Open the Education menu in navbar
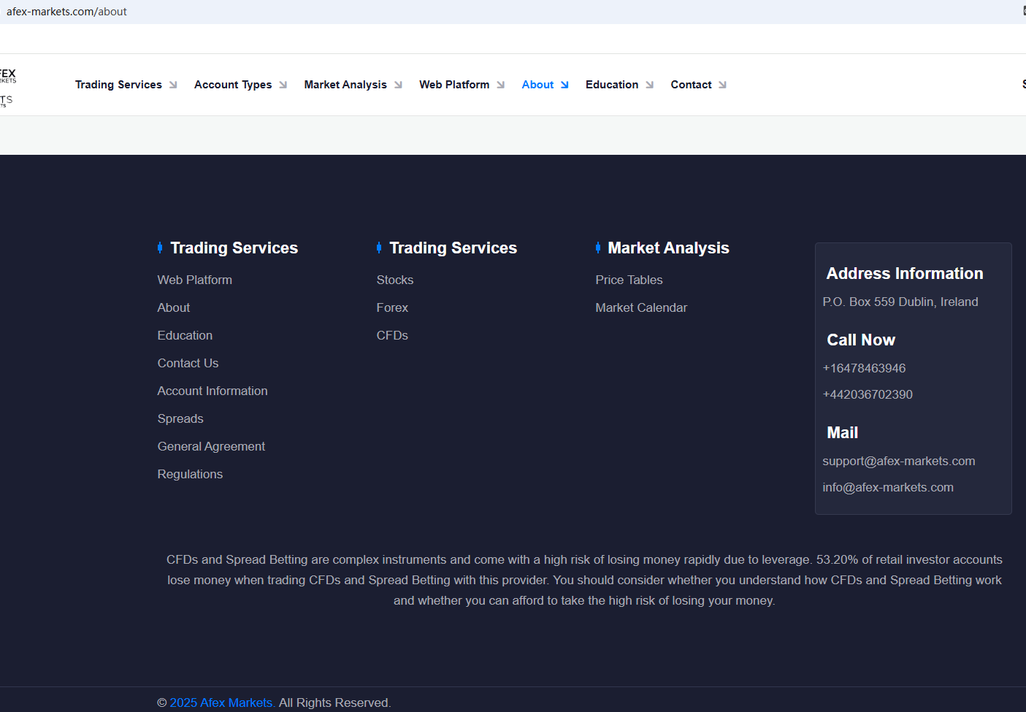Screen dimensions: 1026x712 click(611, 85)
